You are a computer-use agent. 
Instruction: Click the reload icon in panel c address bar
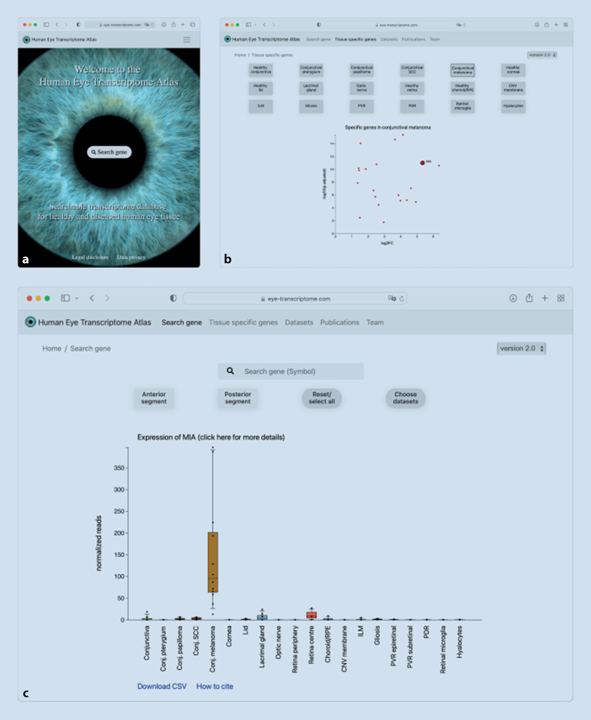coord(402,298)
